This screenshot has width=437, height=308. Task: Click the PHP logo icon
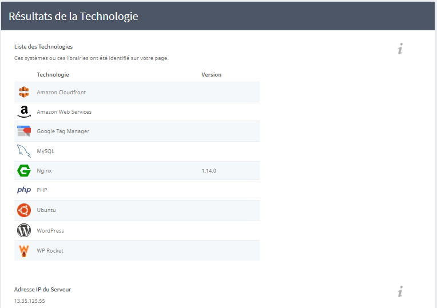tap(24, 190)
